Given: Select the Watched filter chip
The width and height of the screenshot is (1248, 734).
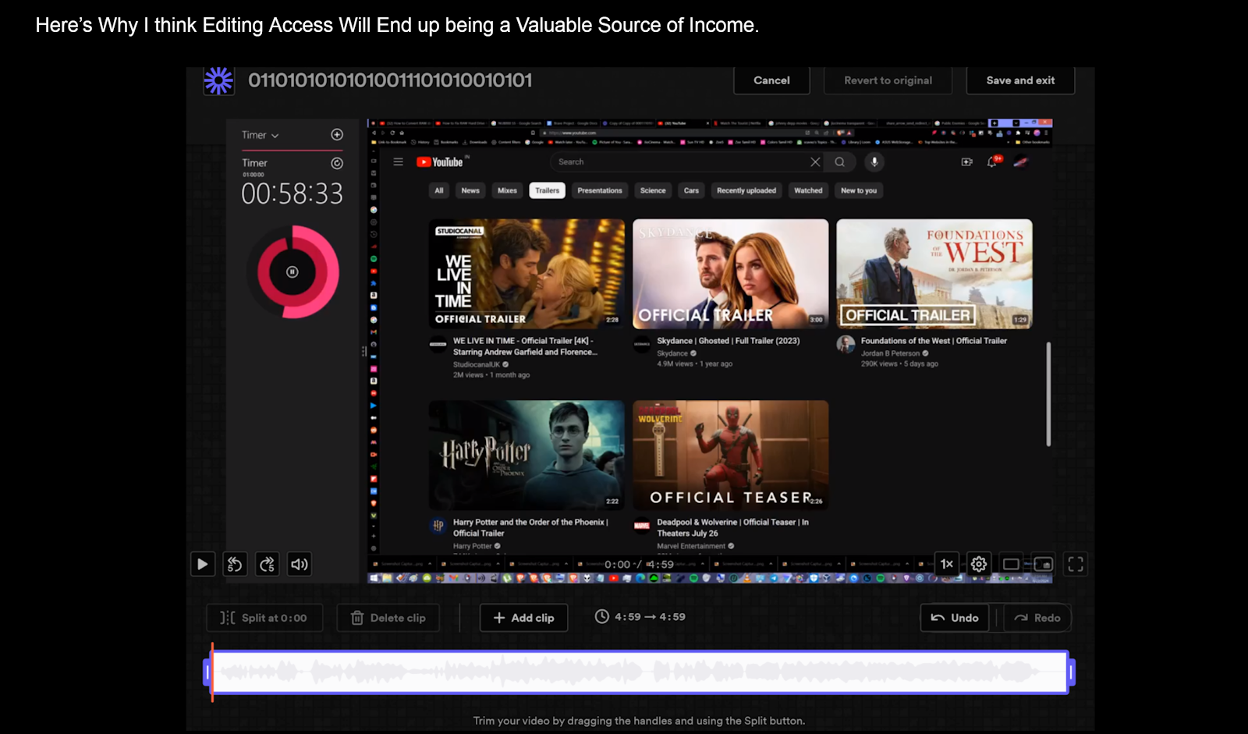Looking at the screenshot, I should click(x=808, y=190).
